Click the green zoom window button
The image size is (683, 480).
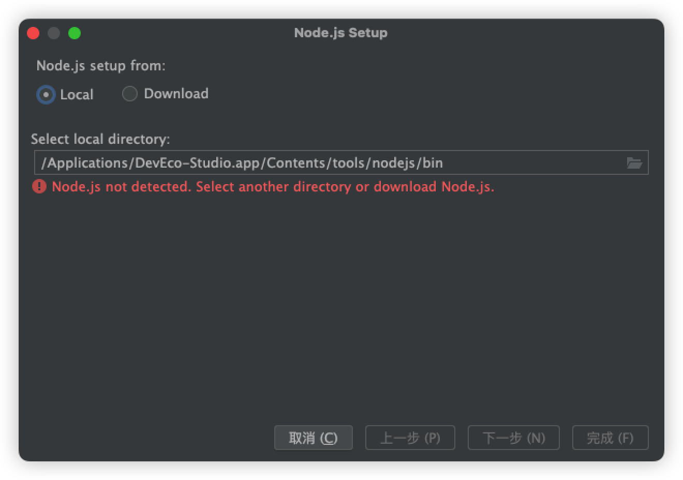[75, 33]
